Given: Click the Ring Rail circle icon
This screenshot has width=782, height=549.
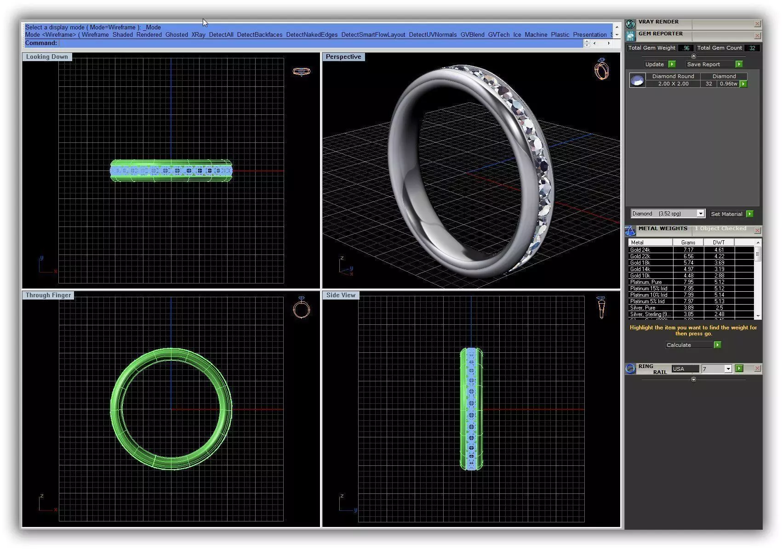Looking at the screenshot, I should pos(630,369).
